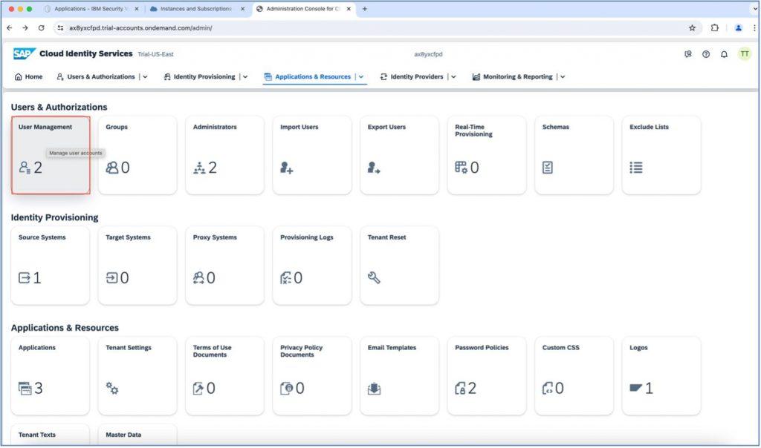The image size is (761, 448).
Task: Reload the page
Action: 42,28
